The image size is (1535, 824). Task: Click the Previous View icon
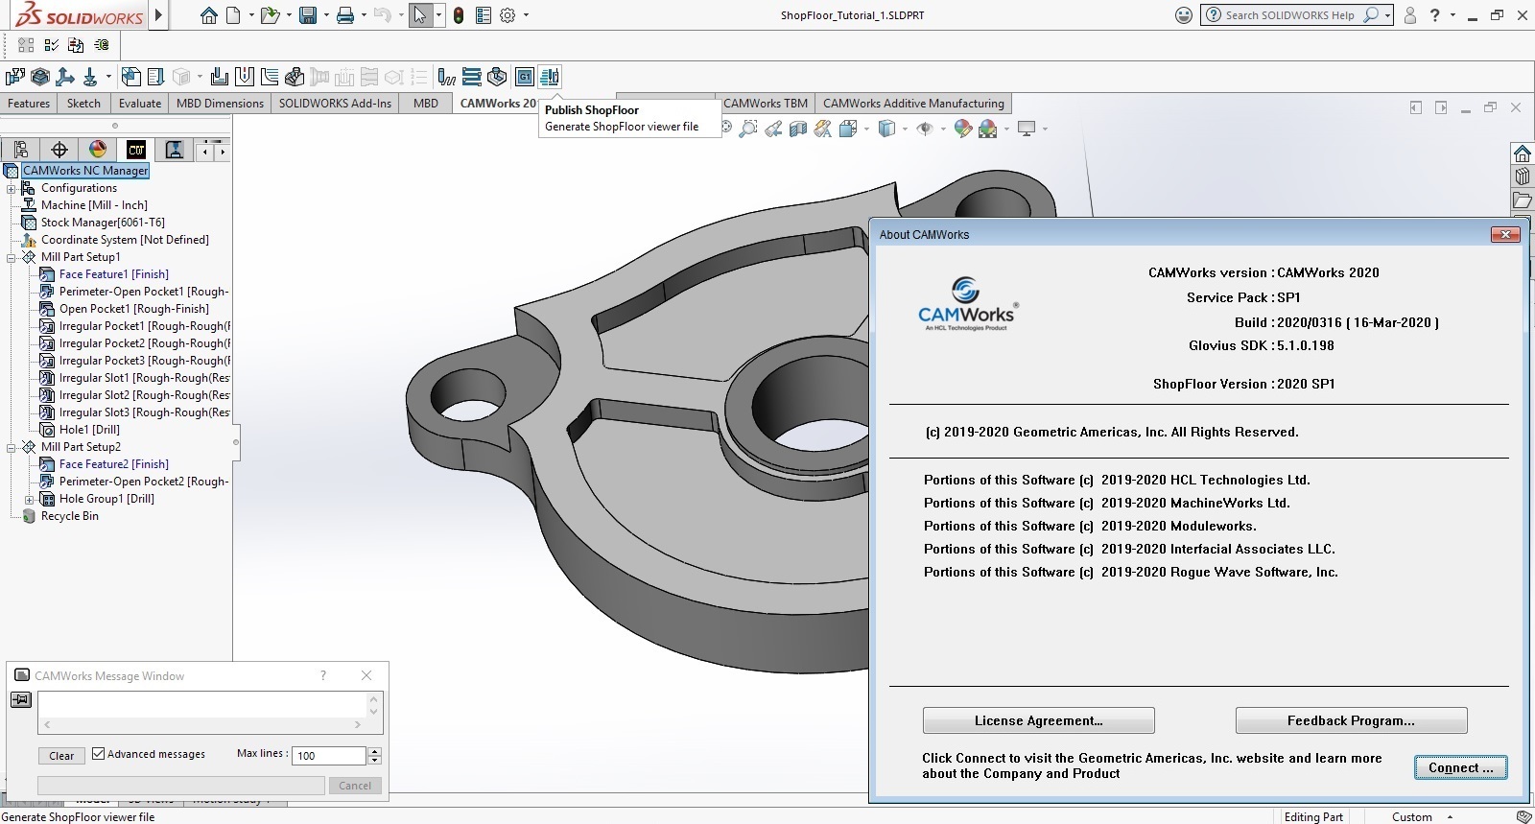click(x=773, y=129)
